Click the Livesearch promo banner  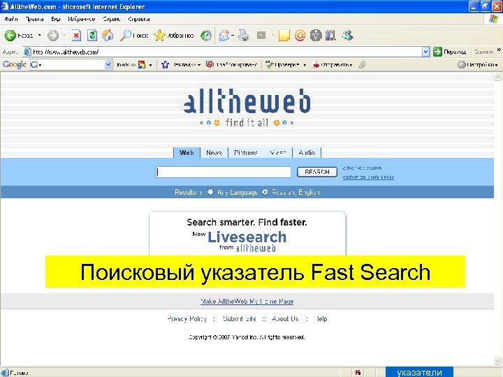pyautogui.click(x=247, y=234)
